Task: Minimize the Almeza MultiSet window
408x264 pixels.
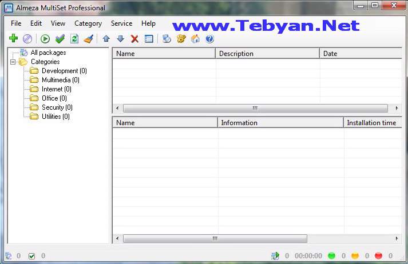Action: (361, 6)
